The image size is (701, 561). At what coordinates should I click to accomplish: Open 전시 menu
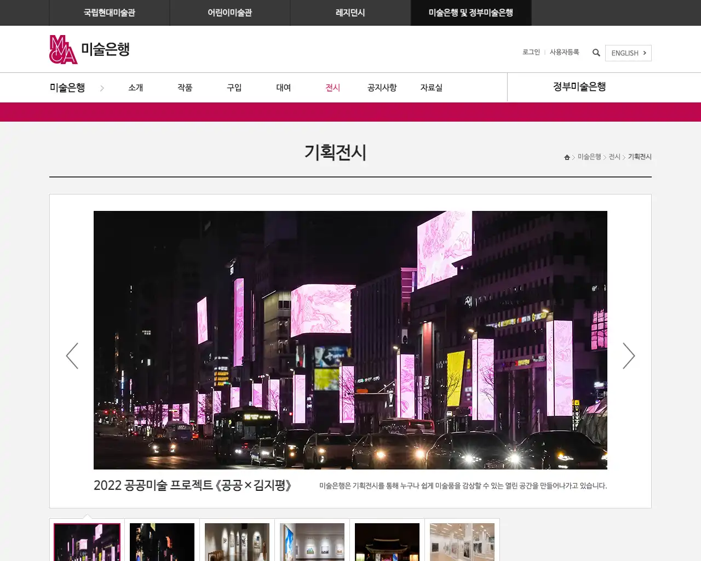(333, 88)
